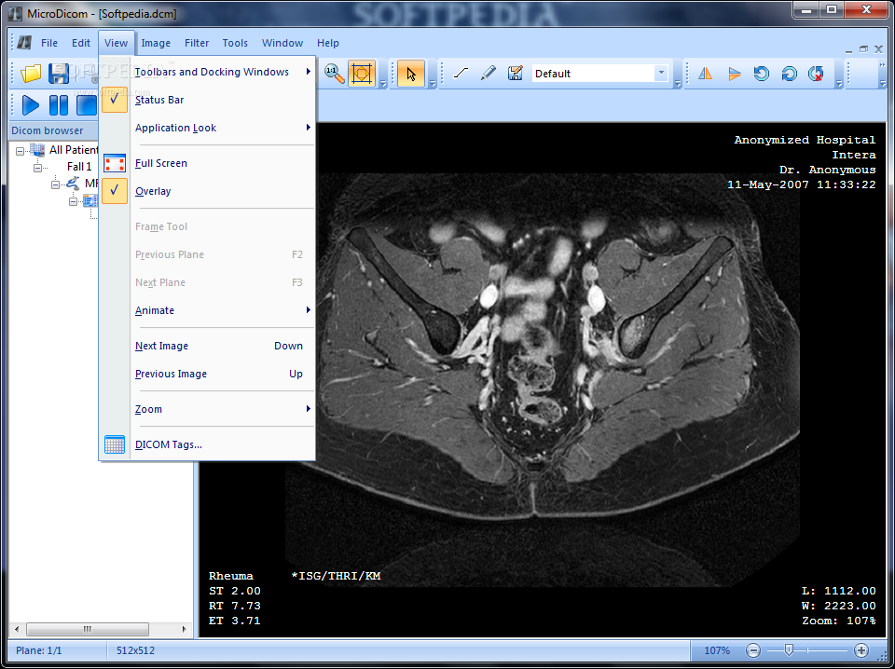Screen dimensions: 895x669
Task: Select the pencil annotation tool
Action: [x=488, y=74]
